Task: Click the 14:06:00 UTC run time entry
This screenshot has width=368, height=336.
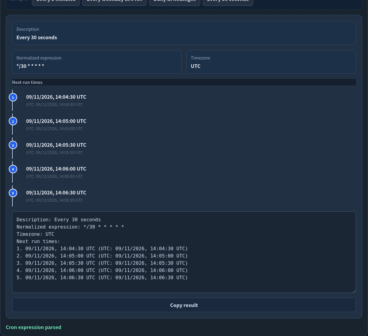Action: [56, 172]
